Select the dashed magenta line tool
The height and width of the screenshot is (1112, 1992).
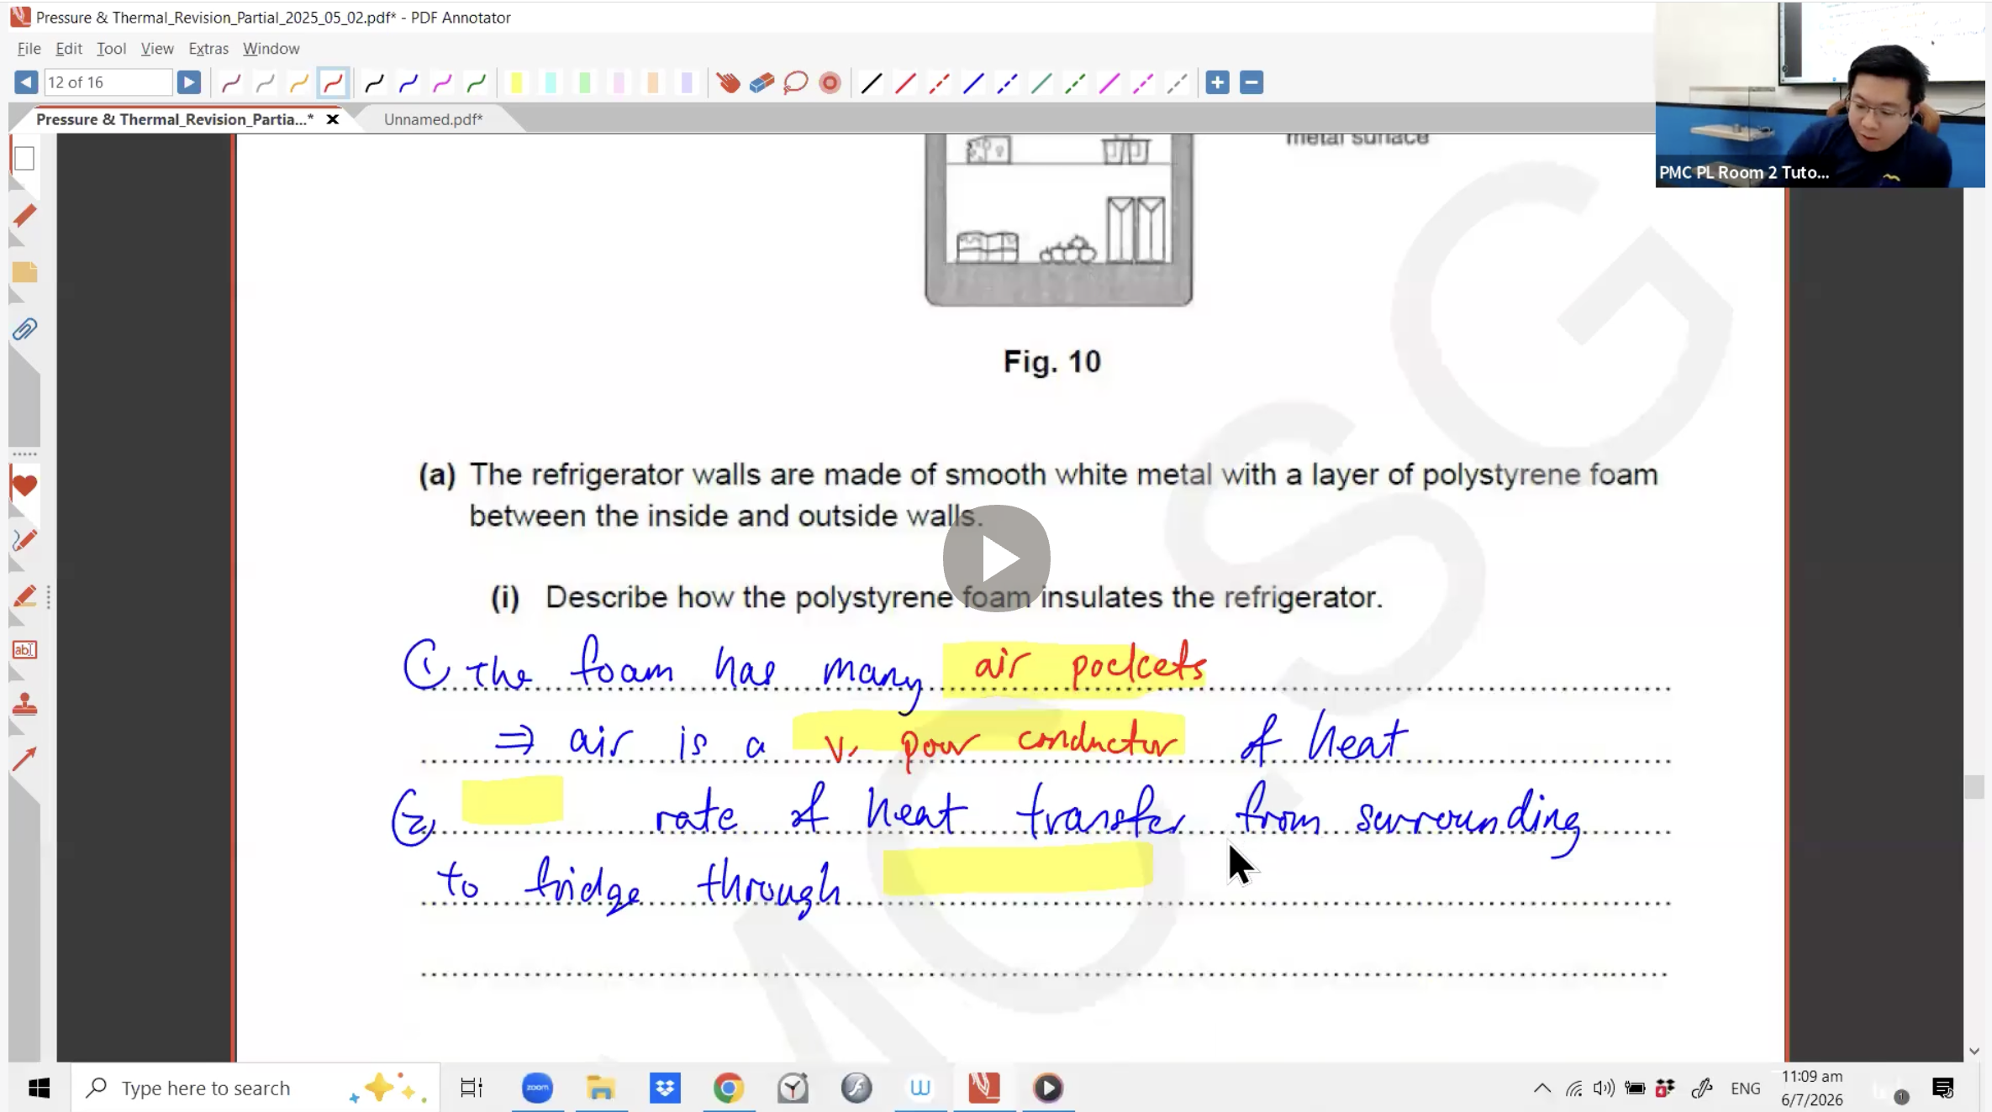click(1143, 82)
